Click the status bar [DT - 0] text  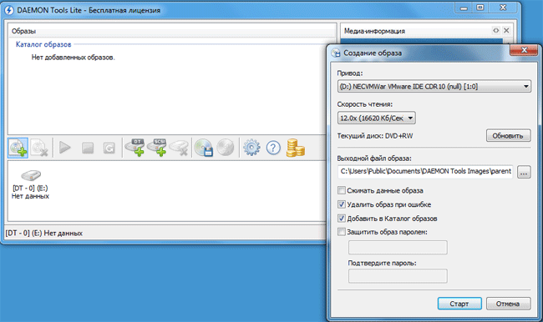(44, 233)
